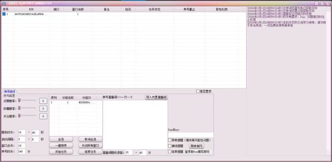This screenshot has width=332, height=162.
Task: Select BID cell 6479166345f14dfe9804...
Action: (x=31, y=14)
